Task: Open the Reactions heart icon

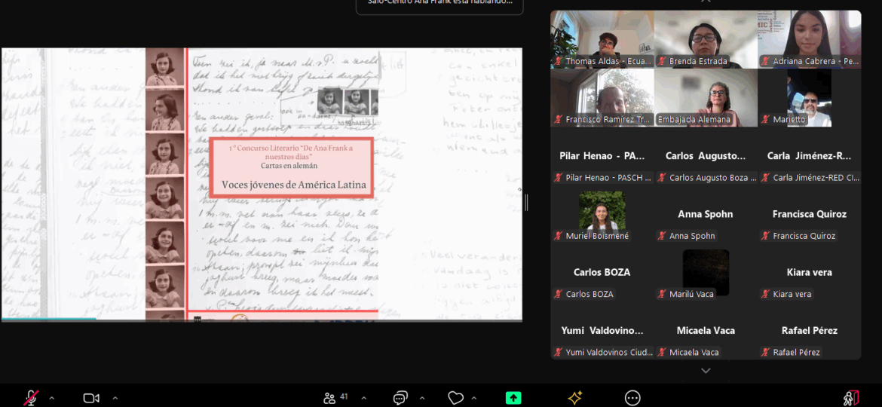Action: 455,398
